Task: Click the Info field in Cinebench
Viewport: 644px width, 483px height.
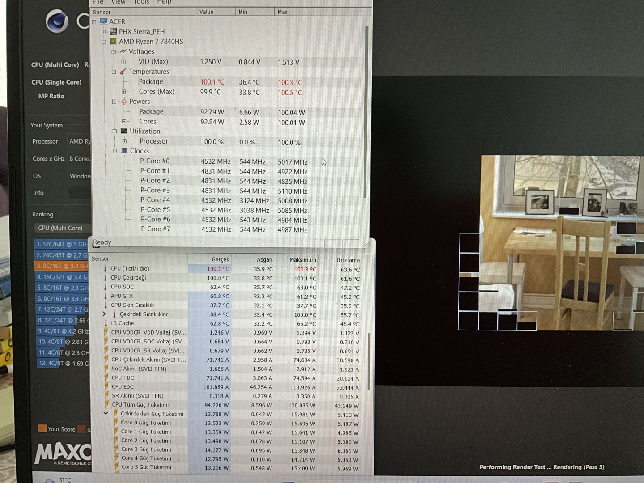Action: (x=80, y=193)
